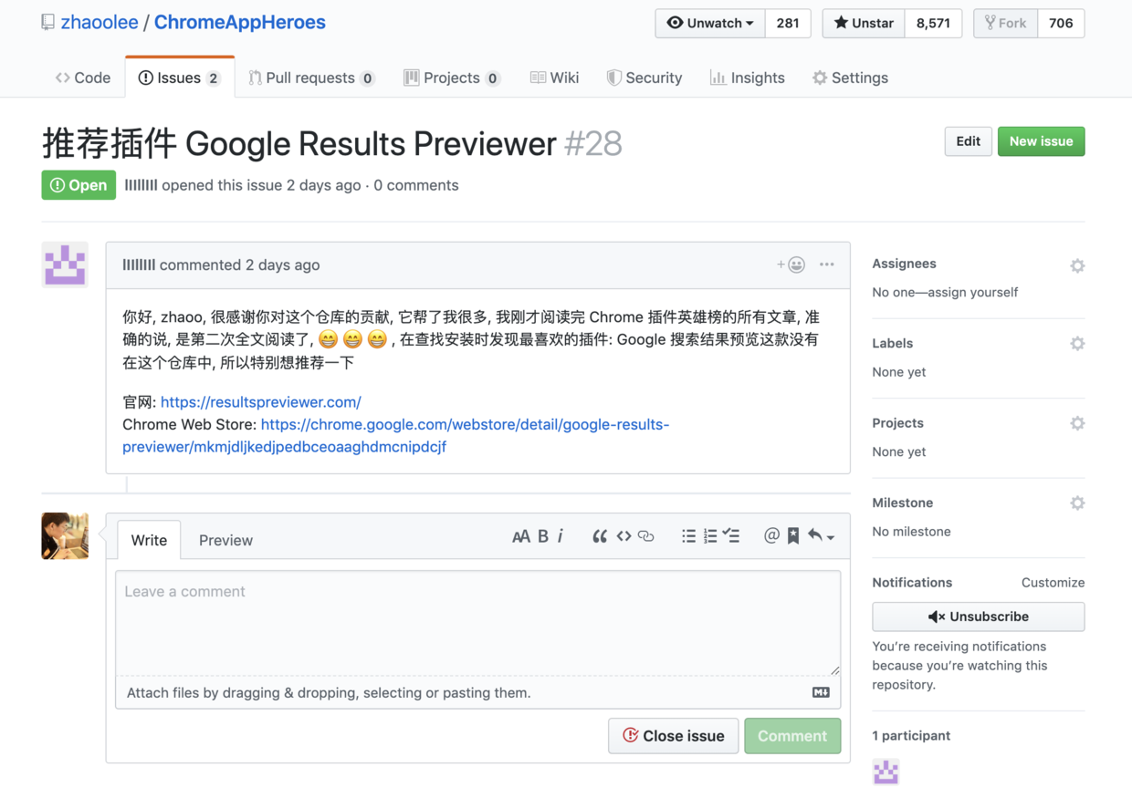Focus the Leave a comment text area
Image resolution: width=1132 pixels, height=788 pixels.
[x=477, y=623]
